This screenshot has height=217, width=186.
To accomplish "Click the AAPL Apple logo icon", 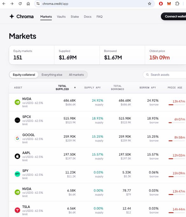I will tap(18, 156).
